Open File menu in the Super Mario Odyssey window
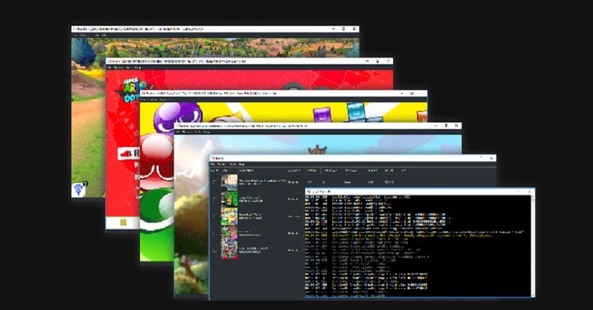The height and width of the screenshot is (310, 593). 110,67
